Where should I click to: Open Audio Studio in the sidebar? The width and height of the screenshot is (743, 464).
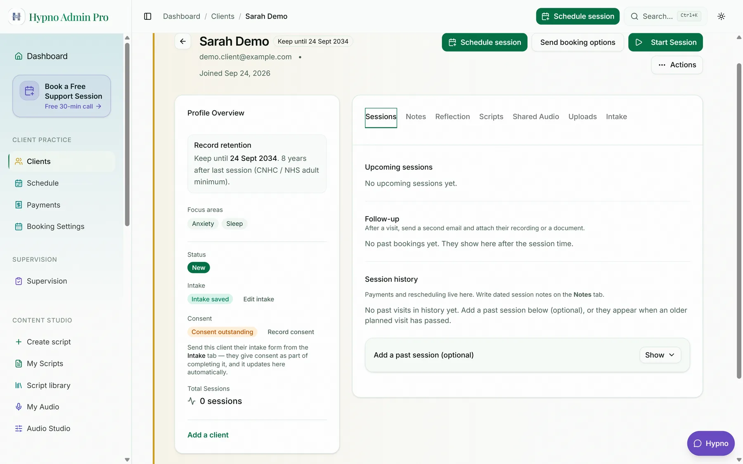(x=62, y=429)
